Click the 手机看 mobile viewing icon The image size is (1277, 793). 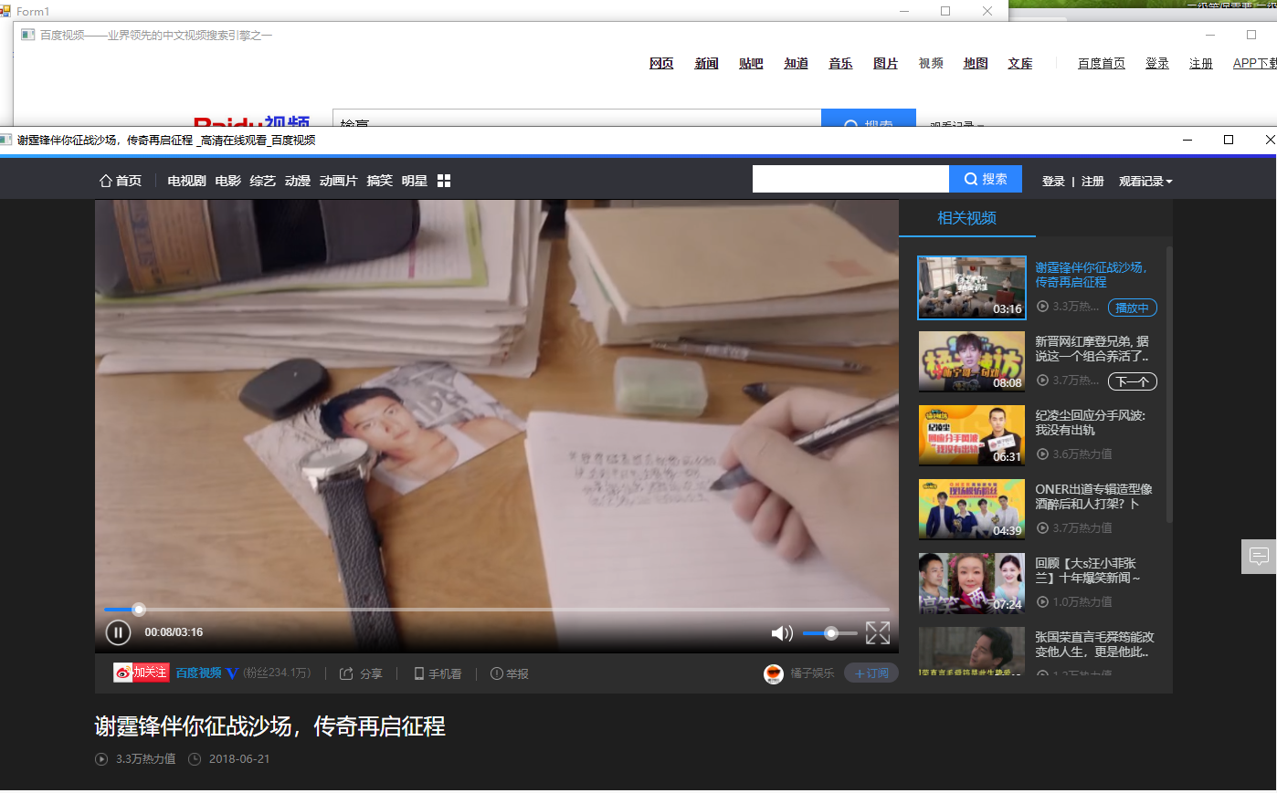point(418,673)
